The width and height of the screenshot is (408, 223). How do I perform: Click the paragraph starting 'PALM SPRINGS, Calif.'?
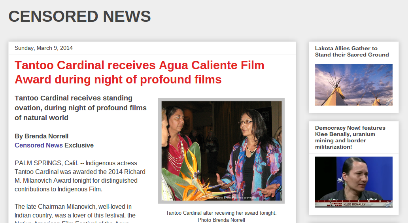[x=80, y=176]
